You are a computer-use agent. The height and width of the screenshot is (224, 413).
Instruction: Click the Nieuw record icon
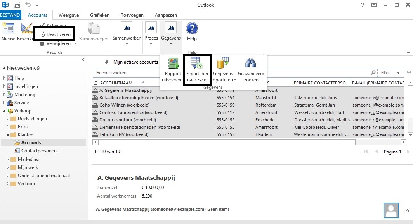pos(8,29)
